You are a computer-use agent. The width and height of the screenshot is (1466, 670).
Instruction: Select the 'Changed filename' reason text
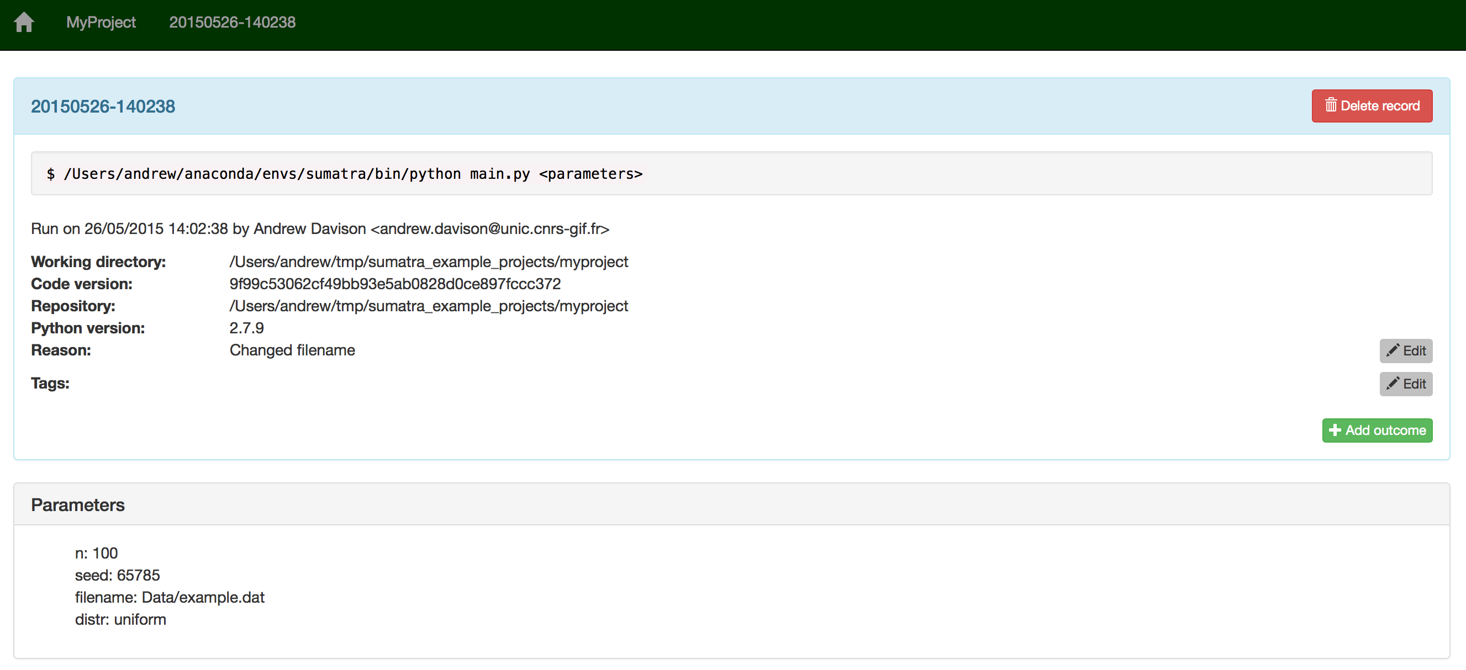click(292, 350)
